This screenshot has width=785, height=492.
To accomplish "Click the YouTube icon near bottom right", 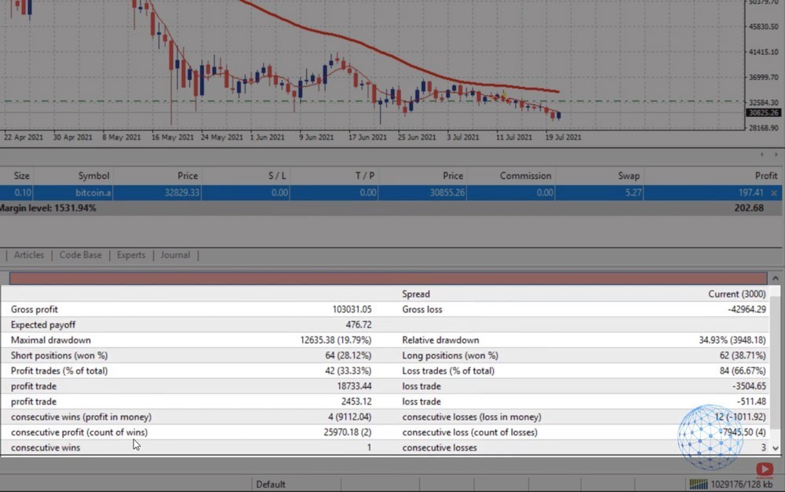I will coord(765,468).
